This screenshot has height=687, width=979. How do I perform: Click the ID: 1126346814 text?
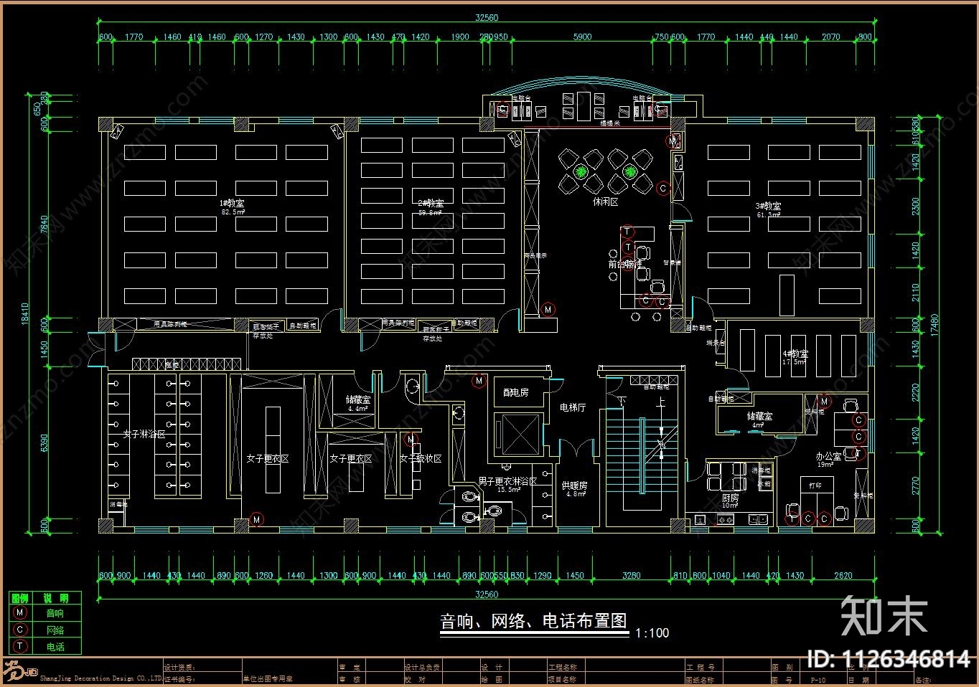coord(889,659)
